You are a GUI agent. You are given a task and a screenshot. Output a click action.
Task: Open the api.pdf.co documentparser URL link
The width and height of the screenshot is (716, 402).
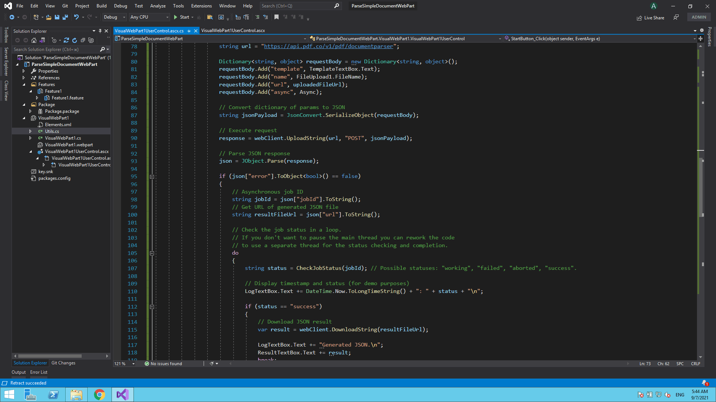[x=328, y=47]
